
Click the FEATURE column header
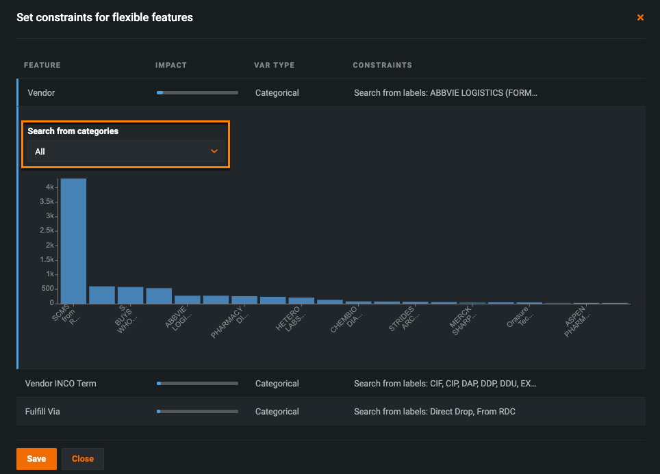(42, 65)
